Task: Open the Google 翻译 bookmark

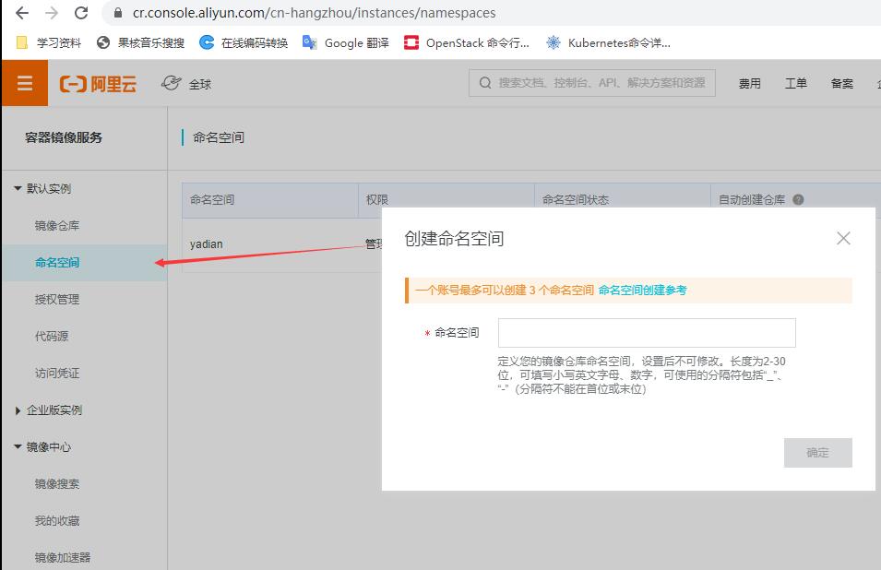Action: pos(346,42)
